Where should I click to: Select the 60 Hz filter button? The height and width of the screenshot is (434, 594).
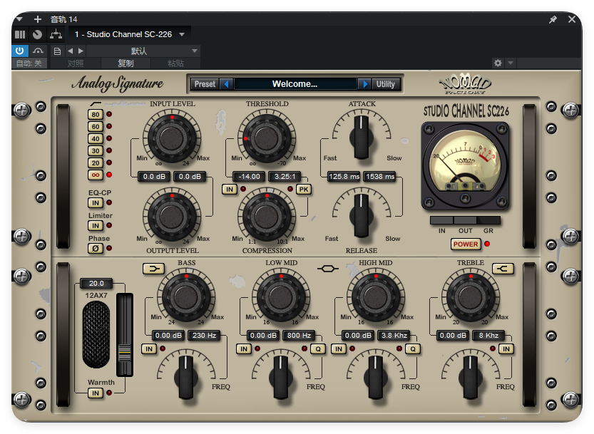pos(96,126)
